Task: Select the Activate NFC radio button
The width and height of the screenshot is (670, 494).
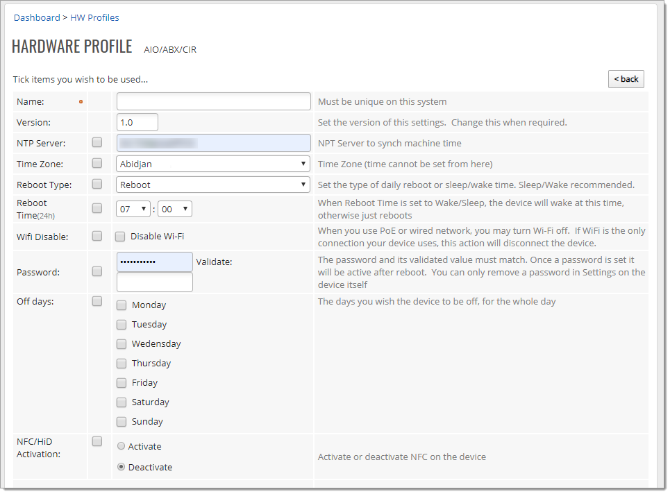Action: 122,446
